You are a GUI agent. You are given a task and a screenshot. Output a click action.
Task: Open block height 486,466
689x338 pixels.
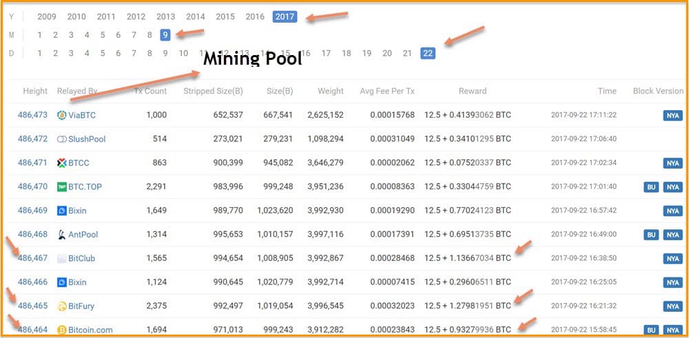tap(32, 282)
